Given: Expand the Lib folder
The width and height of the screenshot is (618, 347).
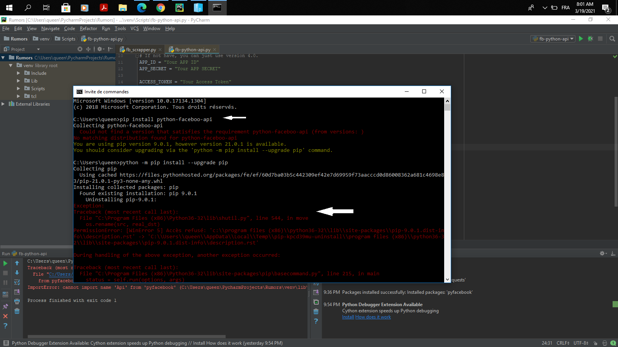Looking at the screenshot, I should point(19,81).
